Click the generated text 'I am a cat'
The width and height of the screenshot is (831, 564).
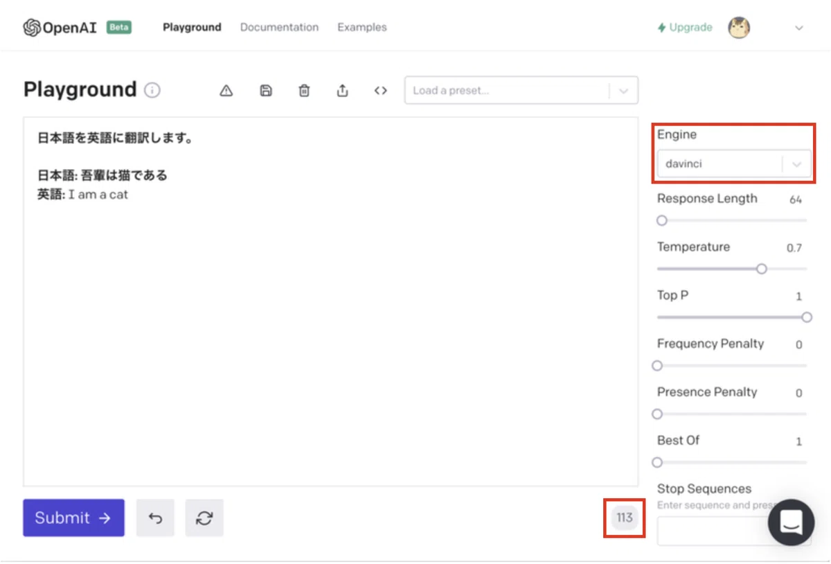[98, 195]
